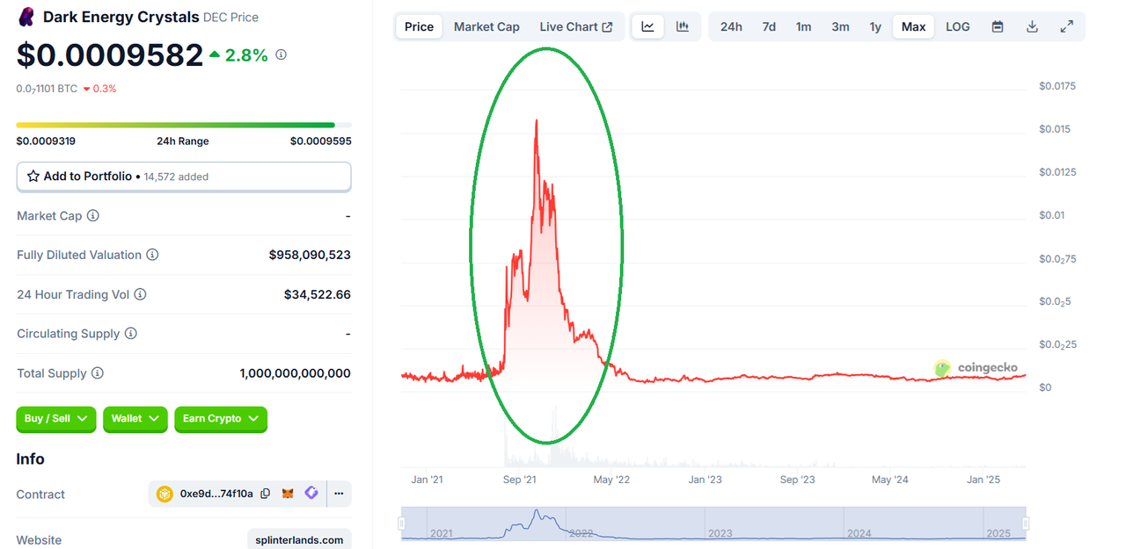Select the 1m time range

pyautogui.click(x=804, y=26)
